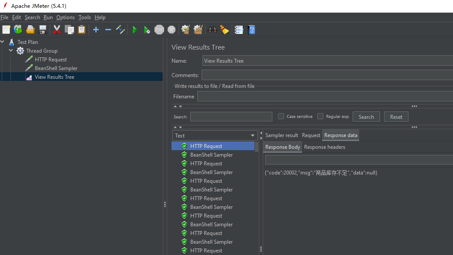Collapse the file panel using up arrow
Image resolution: width=453 pixels, height=255 pixels.
(175, 106)
